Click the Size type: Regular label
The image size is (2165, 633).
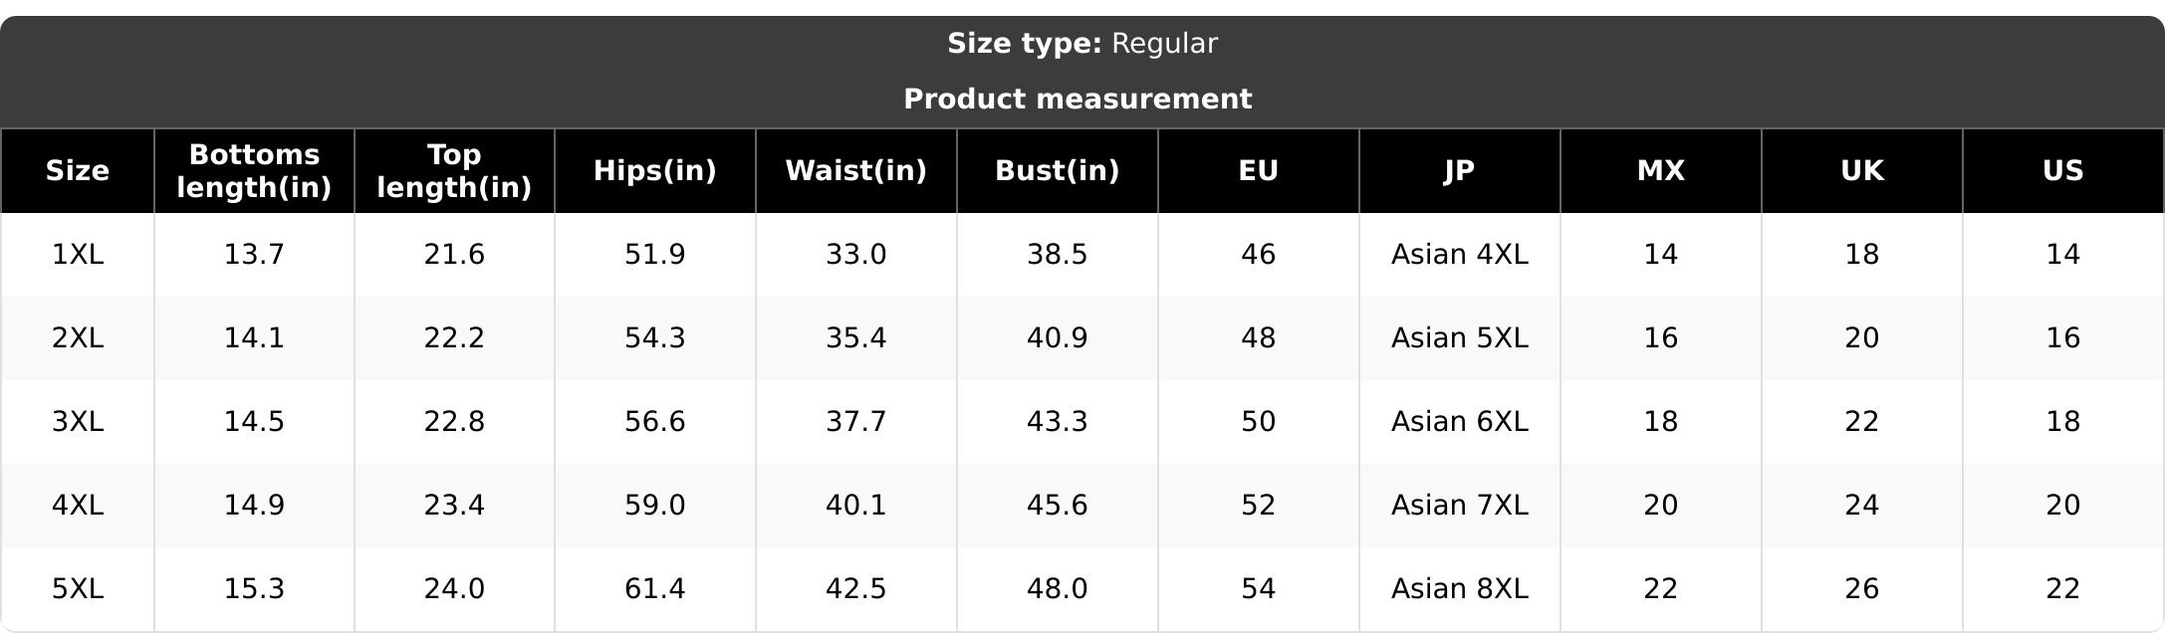pos(1082,44)
